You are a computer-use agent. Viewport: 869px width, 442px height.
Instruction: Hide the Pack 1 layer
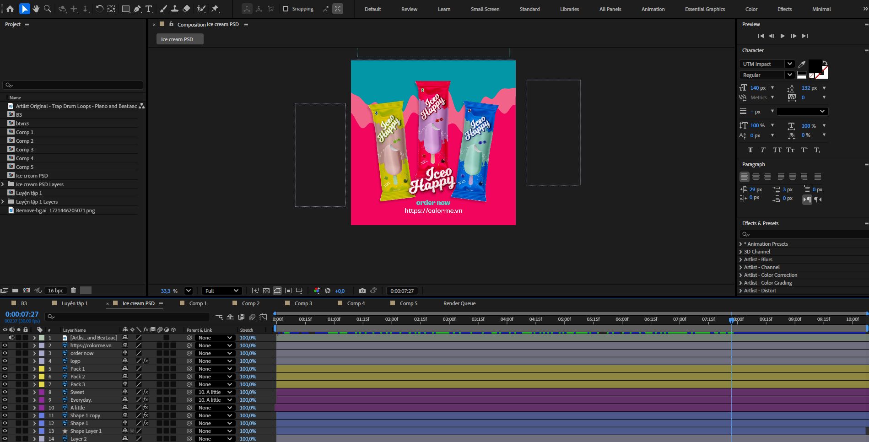(5, 369)
